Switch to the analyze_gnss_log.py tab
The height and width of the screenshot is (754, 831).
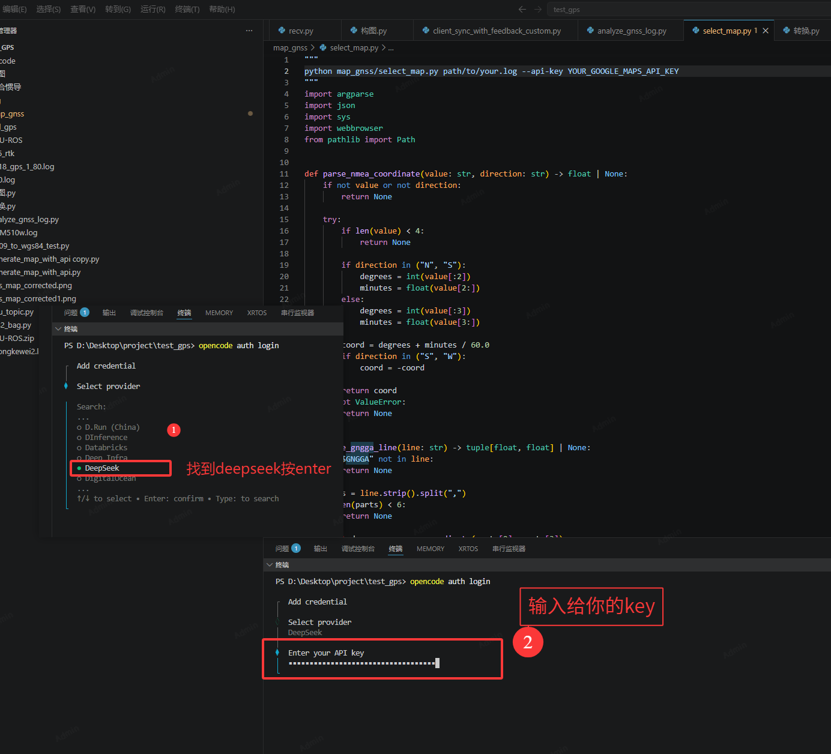(x=632, y=31)
